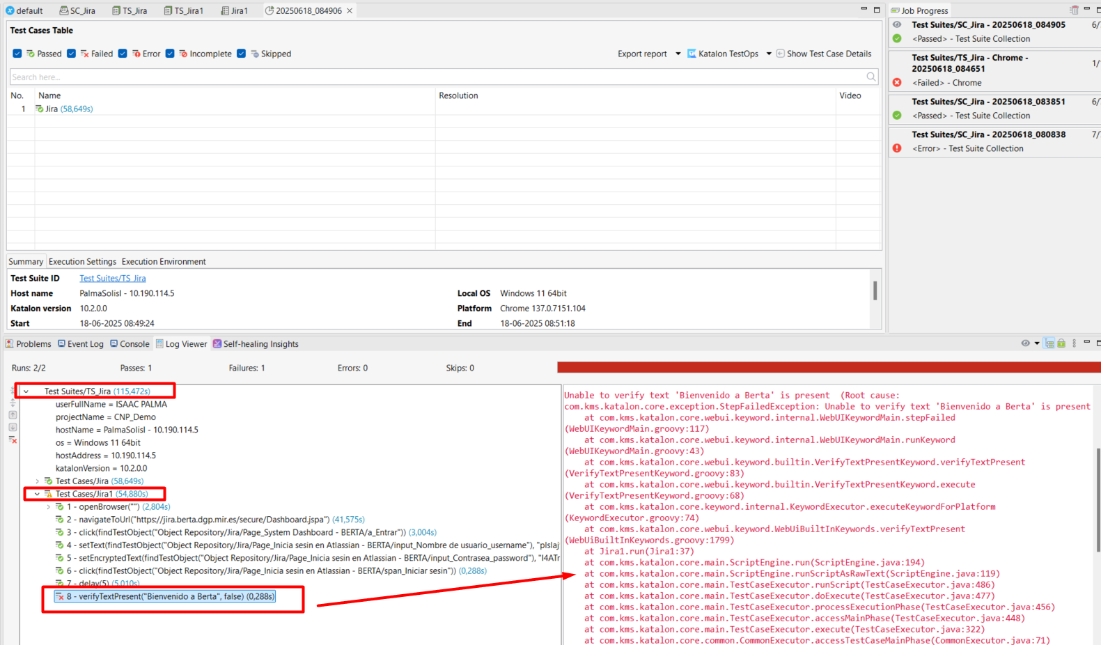Click the stack trace pane vertical scrollbar
The height and width of the screenshot is (645, 1101).
[x=1098, y=500]
